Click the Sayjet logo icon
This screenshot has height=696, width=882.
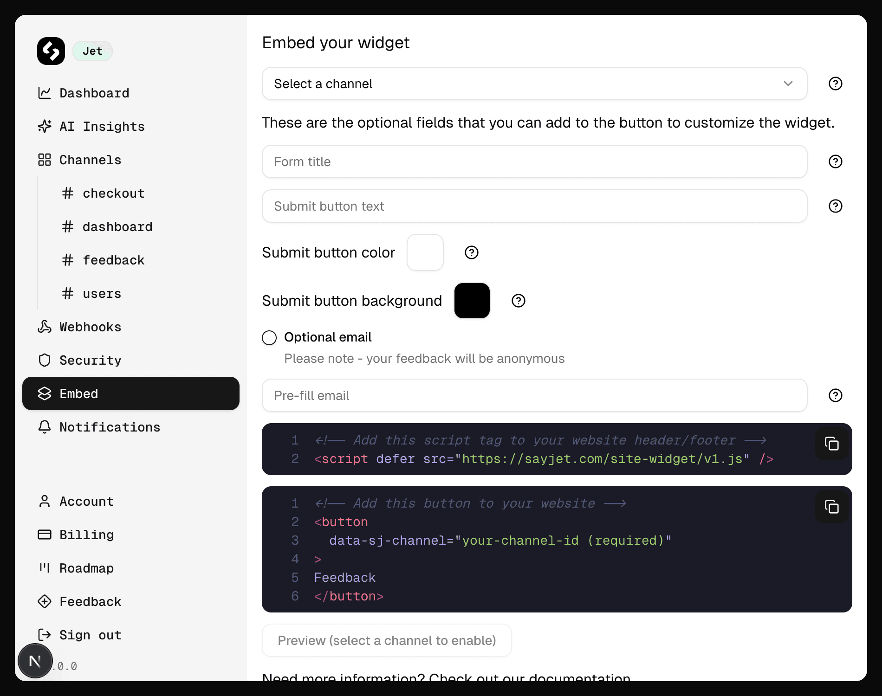[51, 51]
